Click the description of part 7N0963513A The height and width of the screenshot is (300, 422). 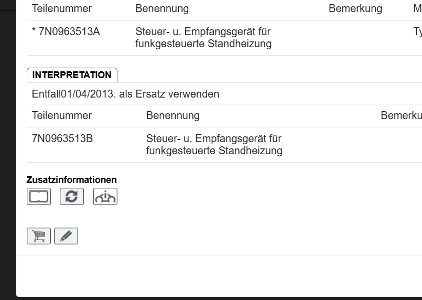[x=203, y=38]
